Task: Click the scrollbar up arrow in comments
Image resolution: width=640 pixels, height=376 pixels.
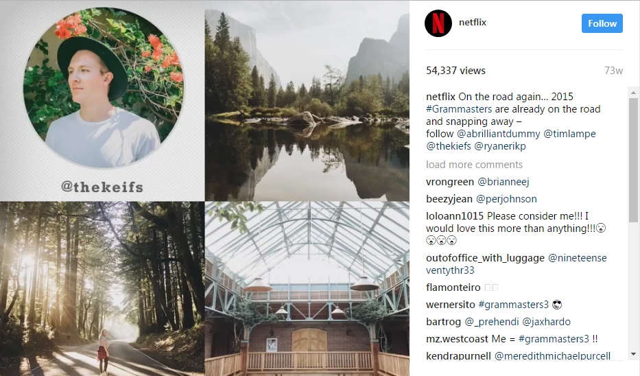Action: pyautogui.click(x=633, y=93)
